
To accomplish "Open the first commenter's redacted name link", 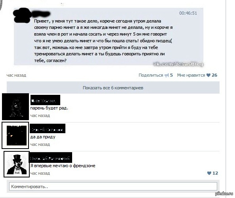I will (x=45, y=100).
